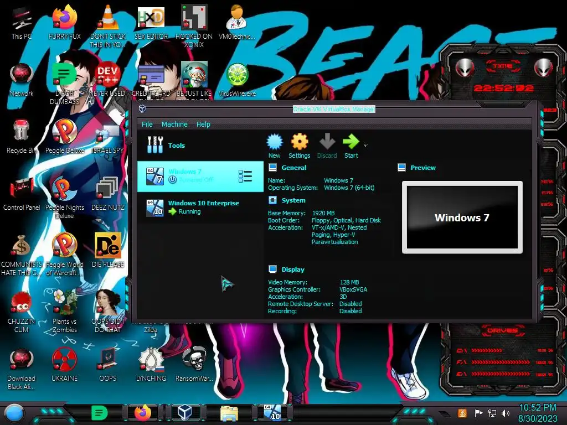Select the Windows 10 Enterprise VM

(x=200, y=208)
